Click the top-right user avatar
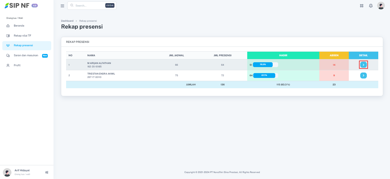 (381, 6)
